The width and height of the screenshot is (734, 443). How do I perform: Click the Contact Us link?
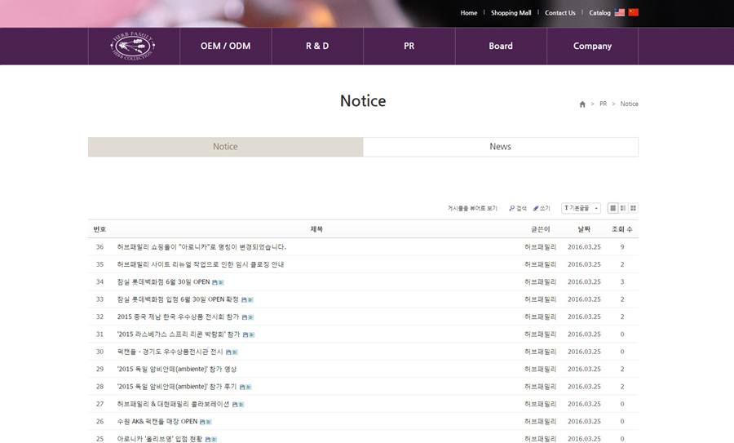coord(559,13)
